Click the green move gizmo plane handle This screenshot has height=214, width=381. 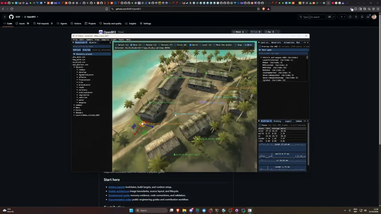(x=144, y=133)
